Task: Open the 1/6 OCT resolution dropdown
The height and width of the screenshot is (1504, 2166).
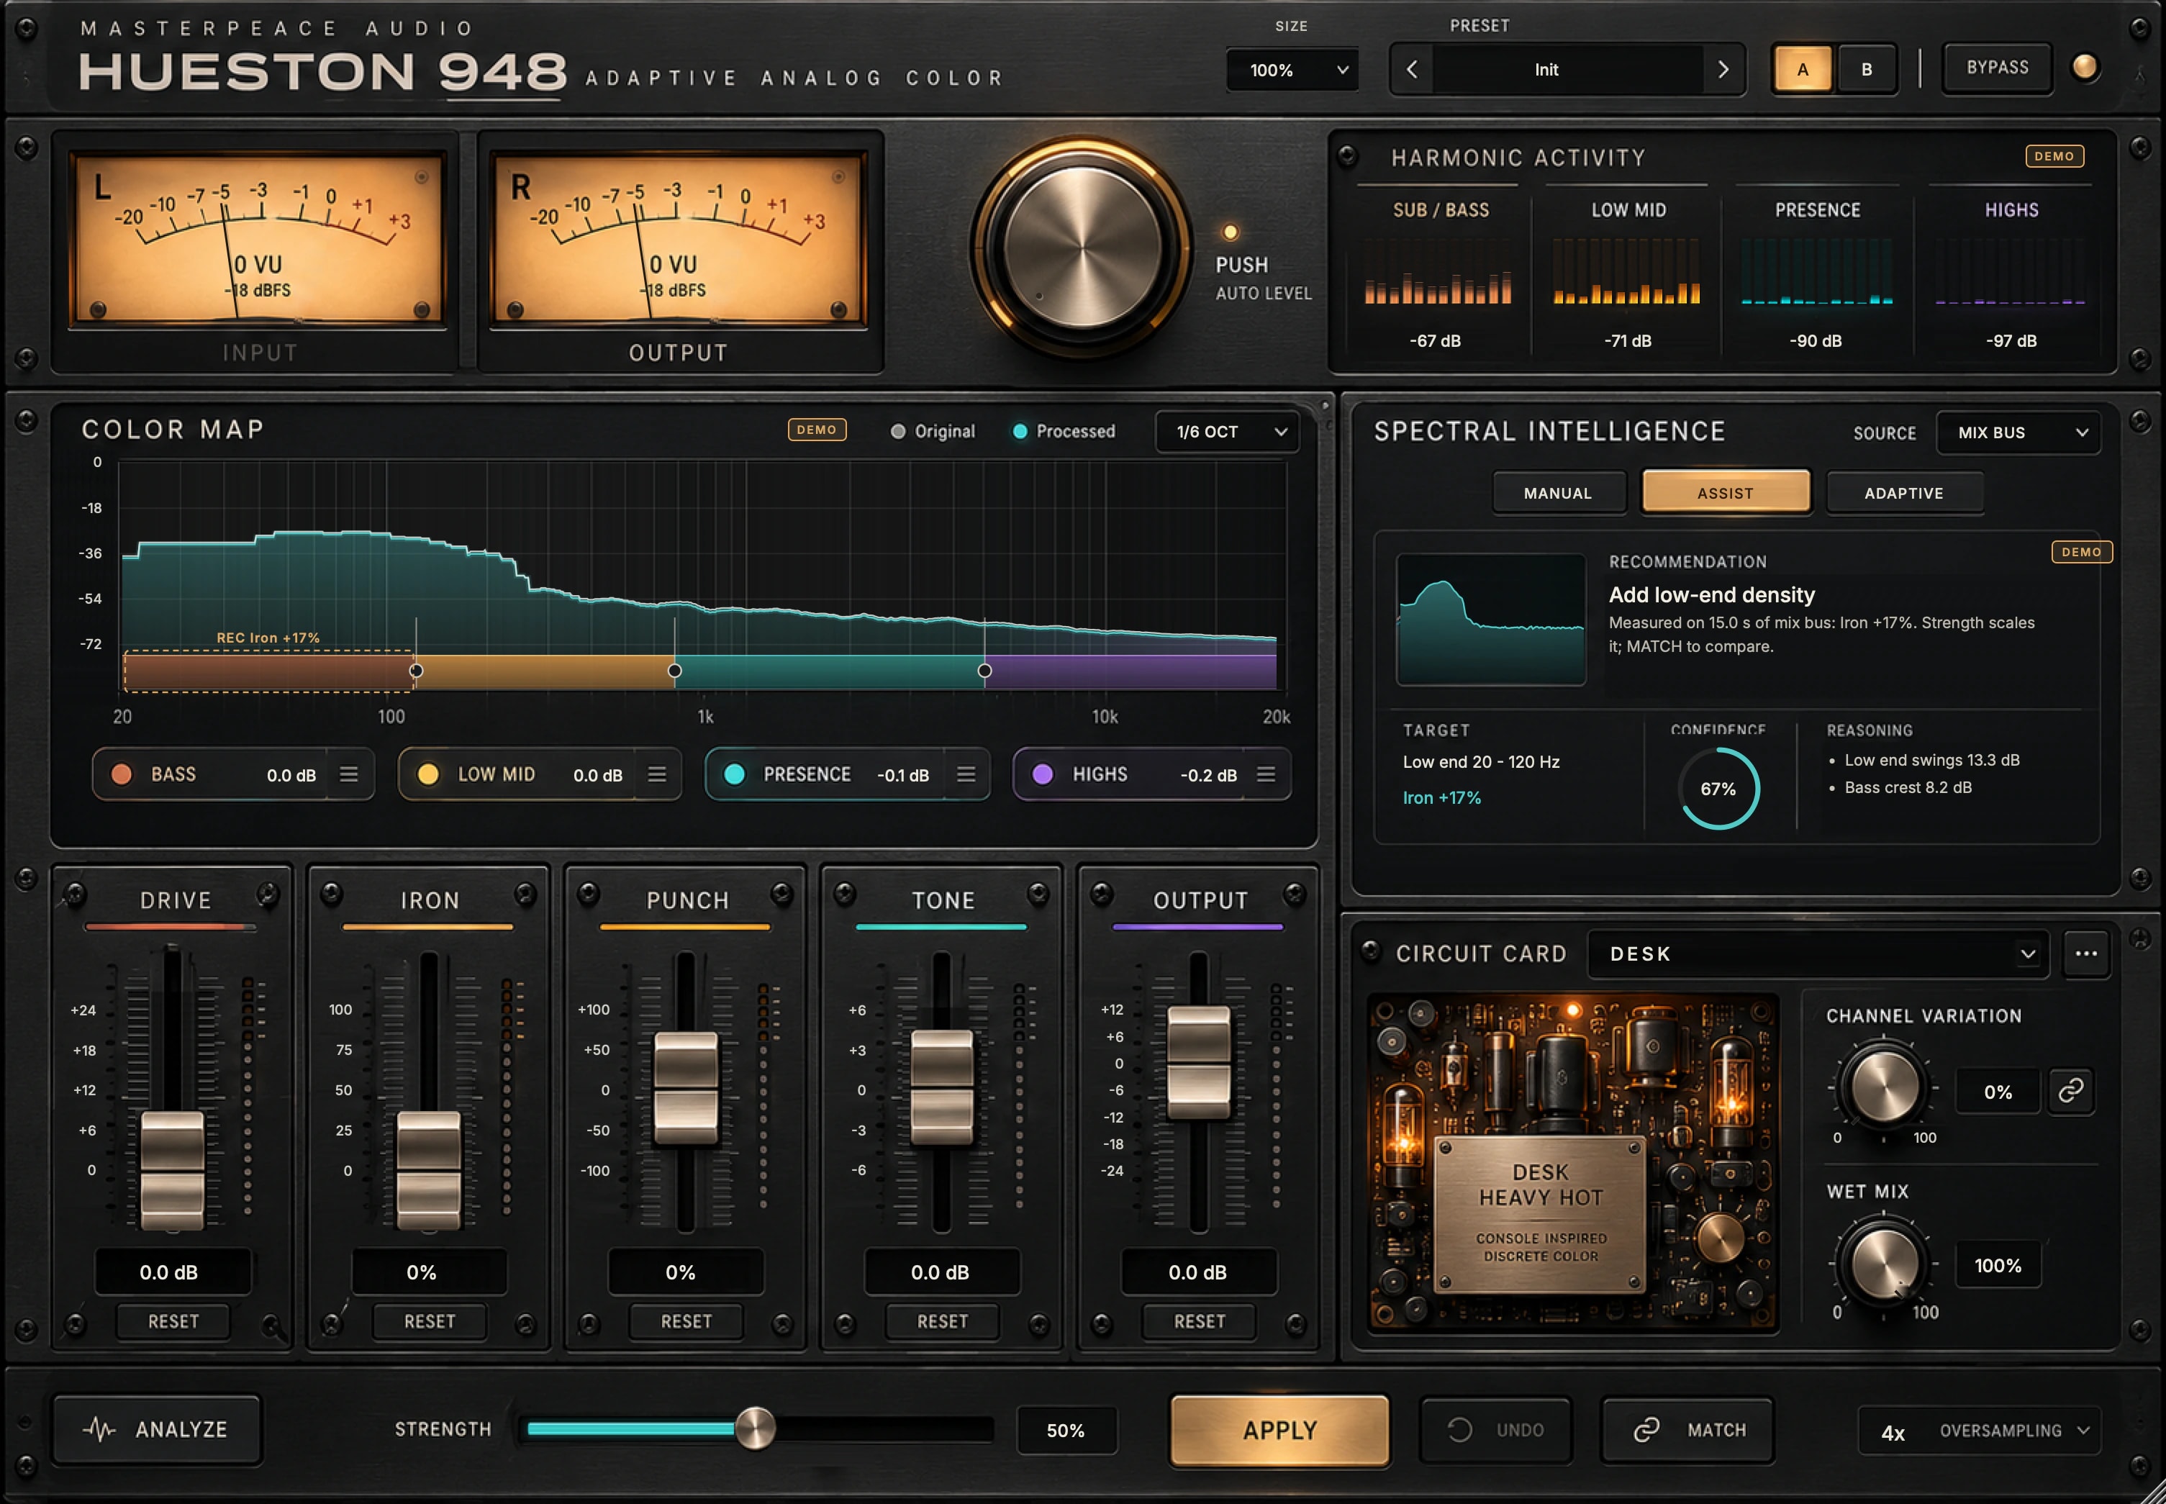Action: tap(1228, 432)
